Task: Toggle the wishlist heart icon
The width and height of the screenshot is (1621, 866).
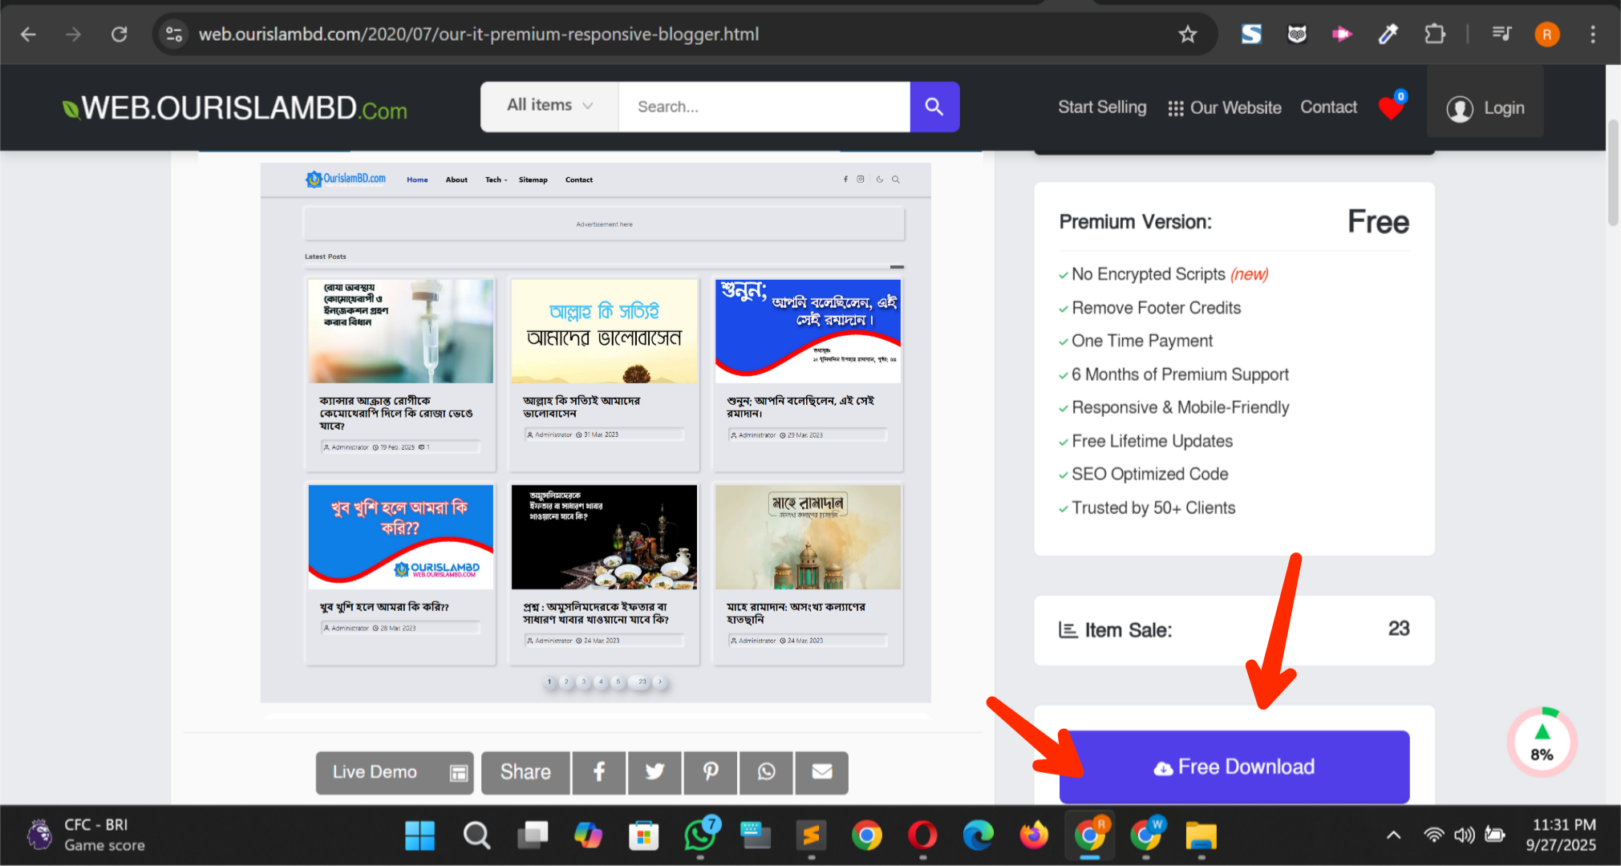Action: coord(1391,107)
